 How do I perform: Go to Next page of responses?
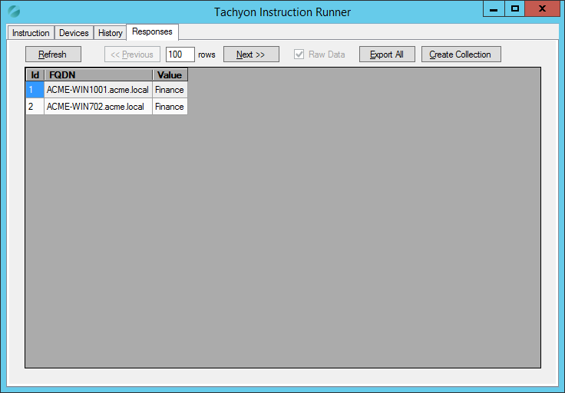[x=250, y=54]
